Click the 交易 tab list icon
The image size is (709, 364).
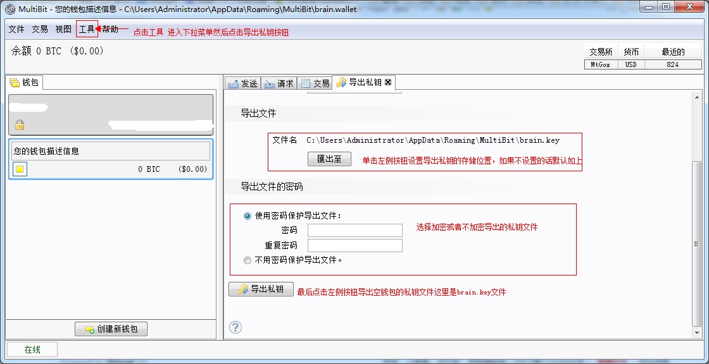coord(306,83)
